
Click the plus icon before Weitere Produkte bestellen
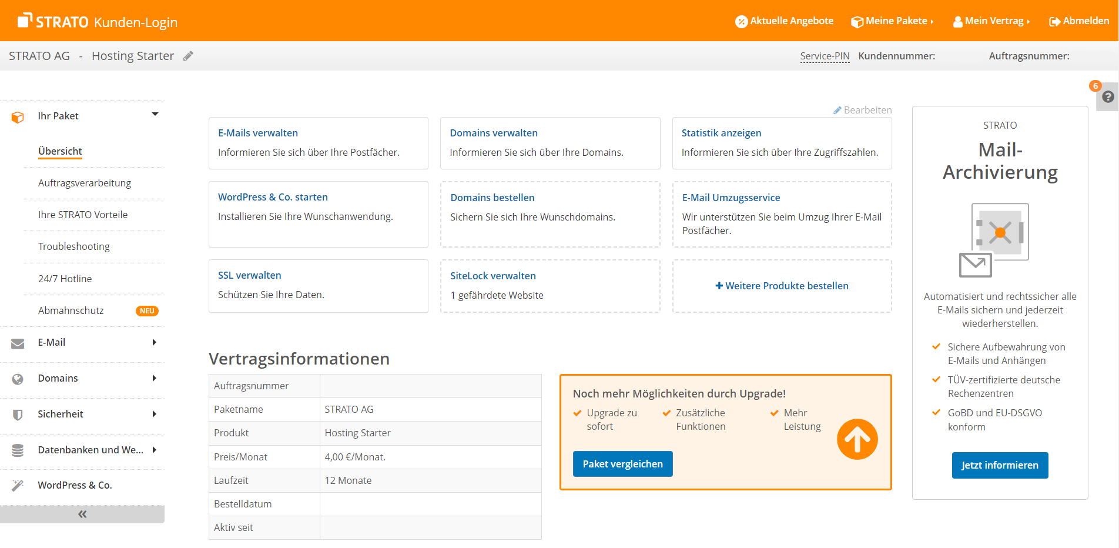click(719, 286)
